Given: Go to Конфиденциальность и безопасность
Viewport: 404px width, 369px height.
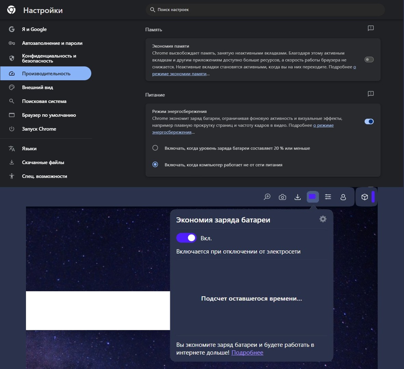Looking at the screenshot, I should coord(49,58).
